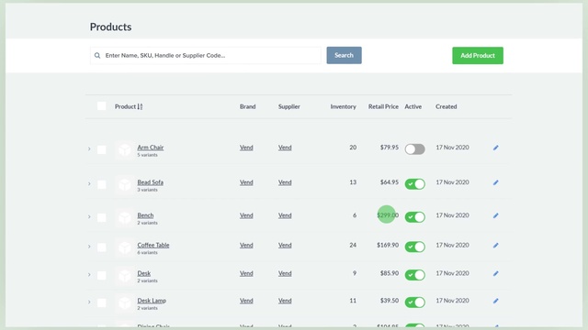Image resolution: width=588 pixels, height=330 pixels.
Task: Expand Desk Lamp variants chevron
Action: [x=89, y=302]
